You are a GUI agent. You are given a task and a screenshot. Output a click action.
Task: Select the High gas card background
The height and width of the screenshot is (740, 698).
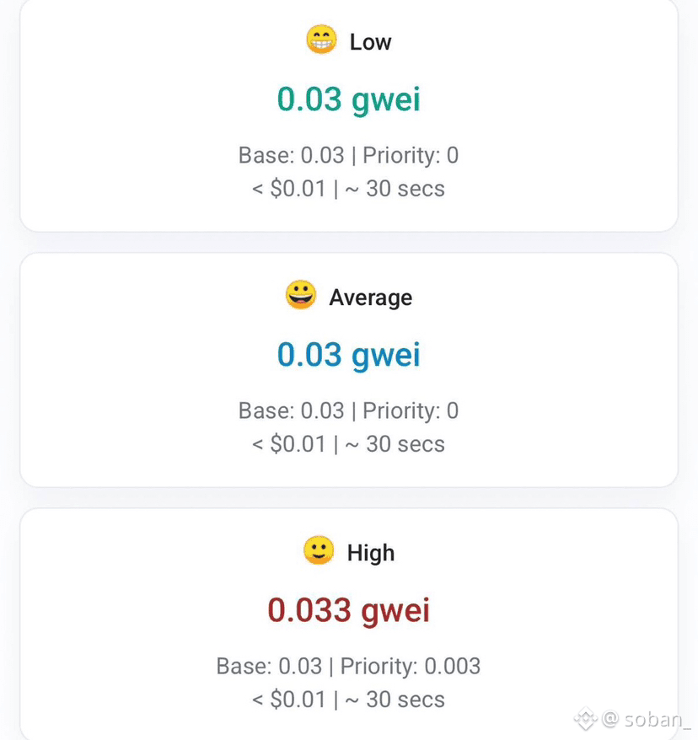pyautogui.click(x=349, y=624)
